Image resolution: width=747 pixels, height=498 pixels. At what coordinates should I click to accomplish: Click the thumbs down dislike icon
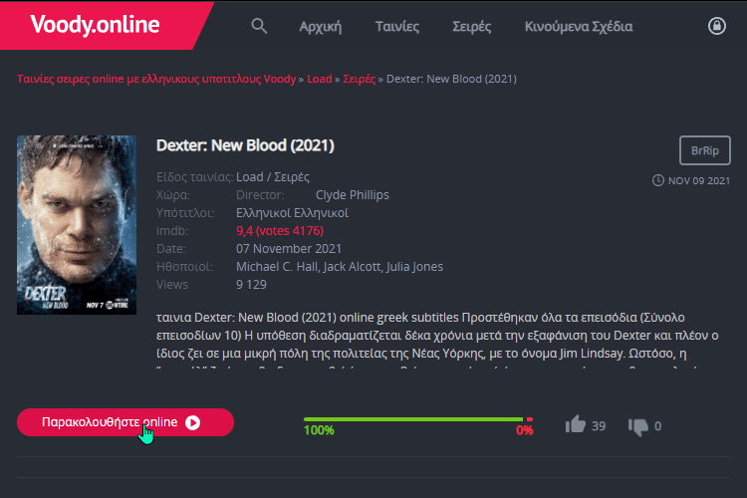[638, 426]
